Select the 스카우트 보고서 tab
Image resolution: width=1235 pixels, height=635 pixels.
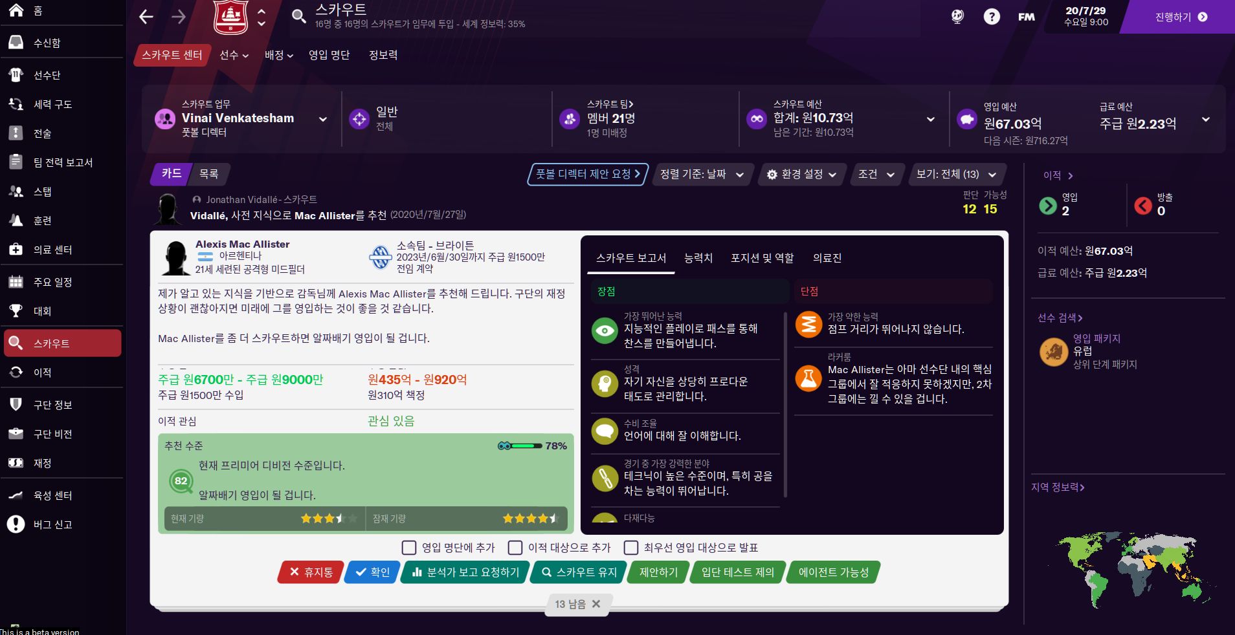pyautogui.click(x=631, y=258)
